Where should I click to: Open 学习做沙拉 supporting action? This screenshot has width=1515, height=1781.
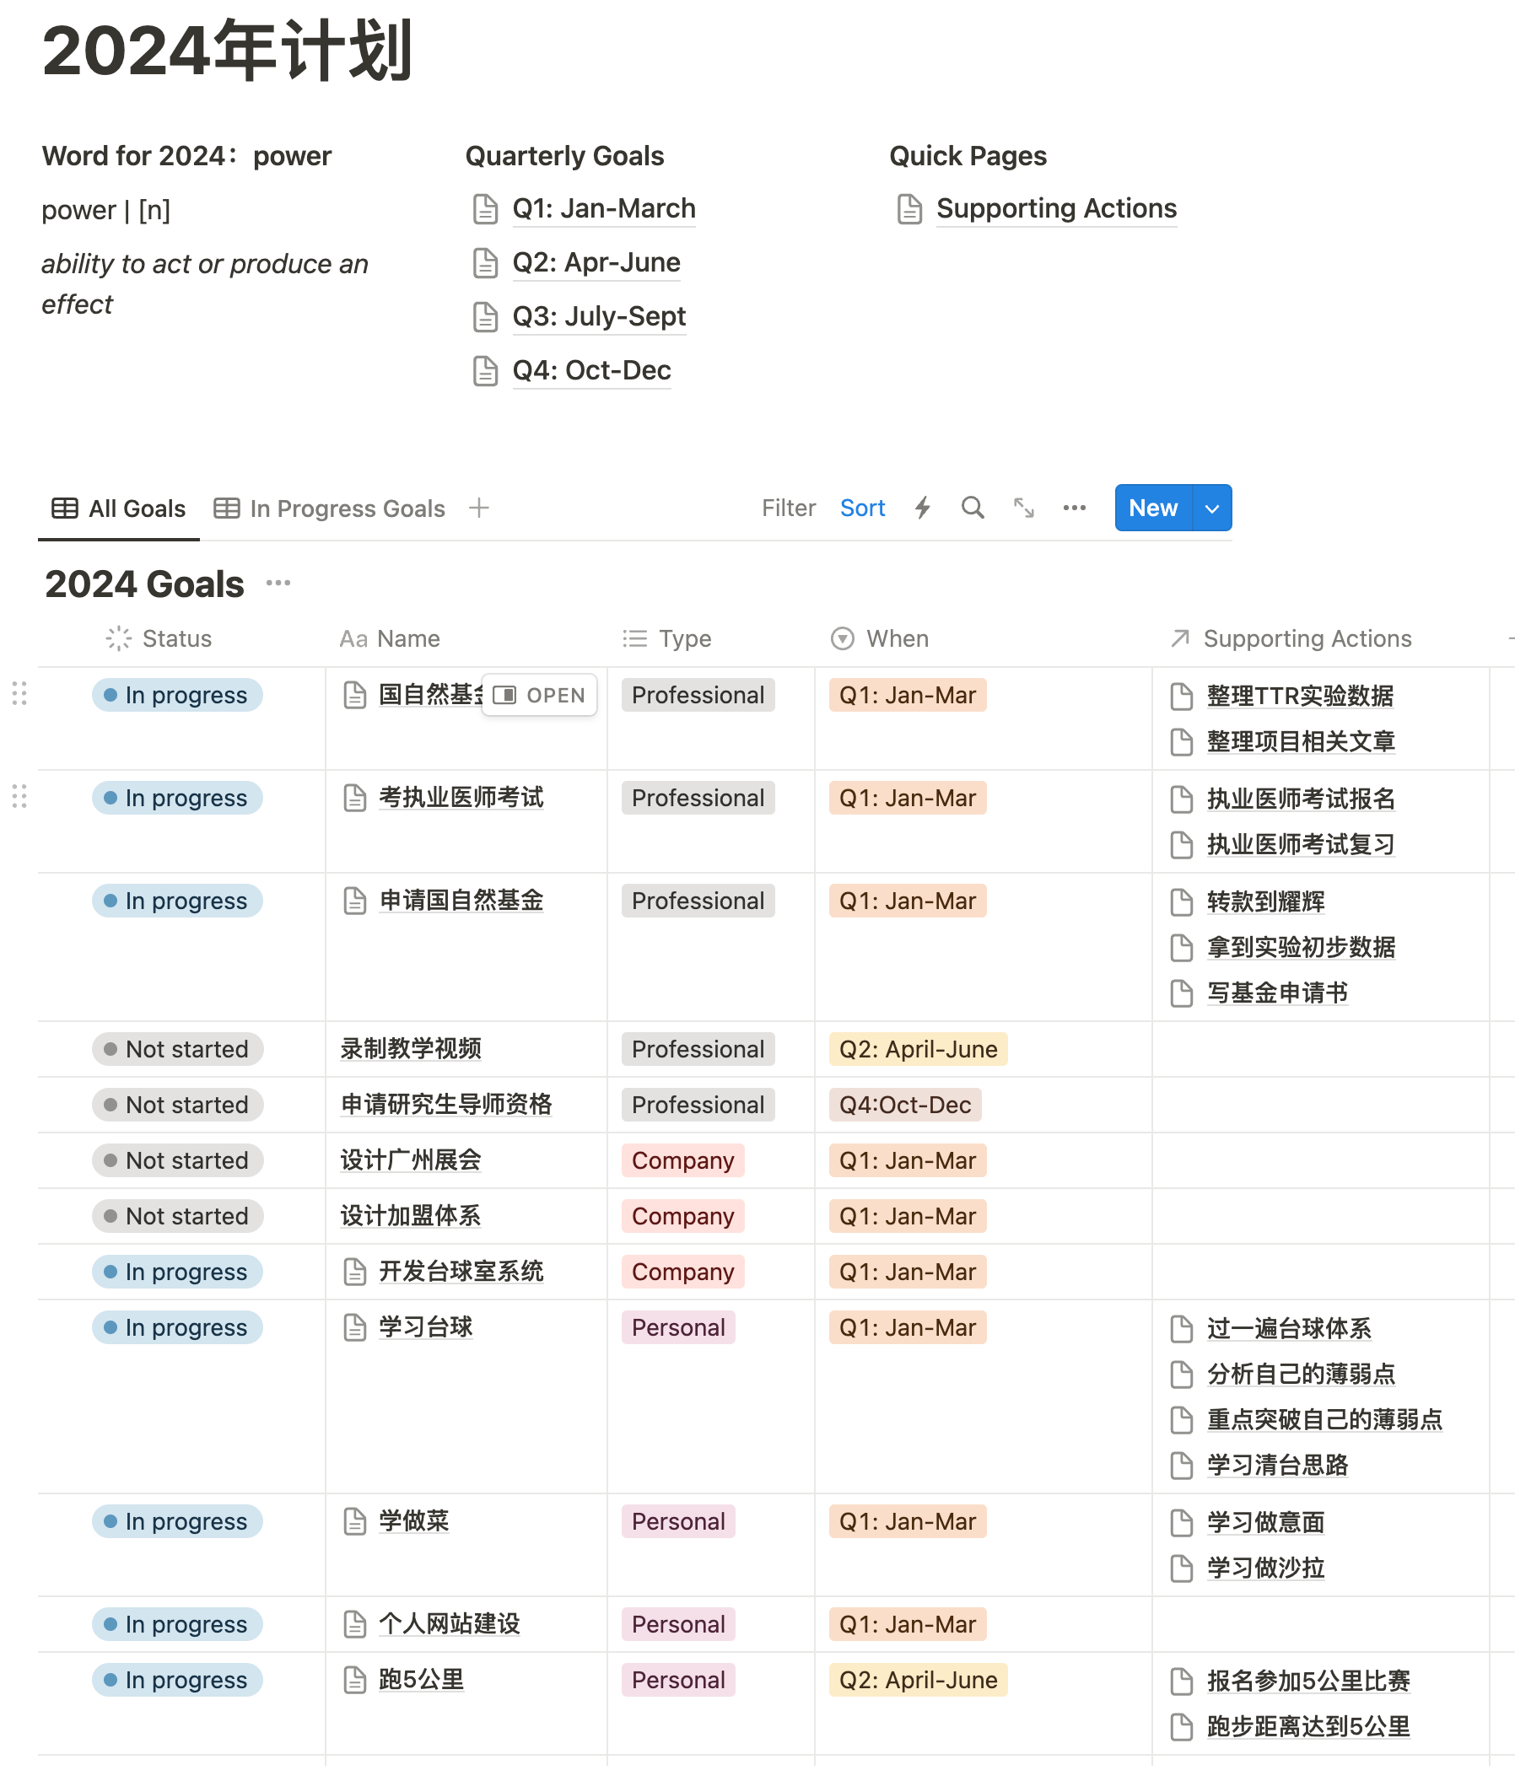coord(1265,1568)
